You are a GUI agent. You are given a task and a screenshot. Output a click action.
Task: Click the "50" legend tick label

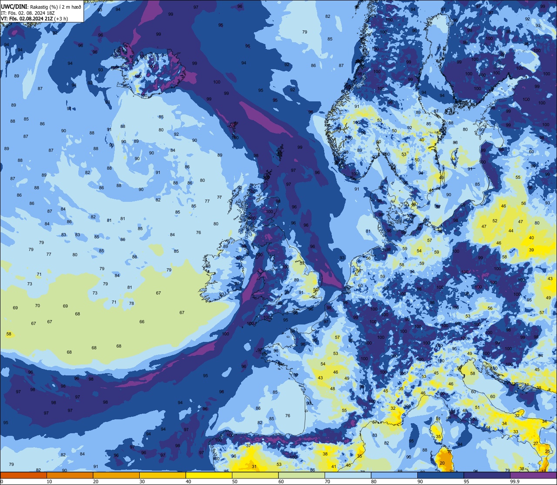[x=235, y=482]
